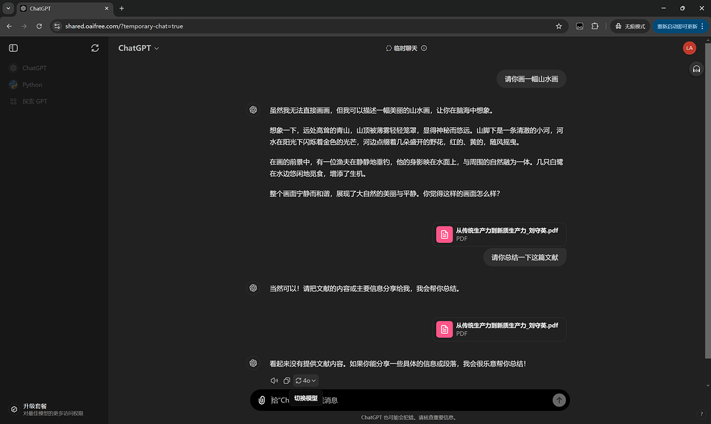Click the help question mark icon

[701, 414]
